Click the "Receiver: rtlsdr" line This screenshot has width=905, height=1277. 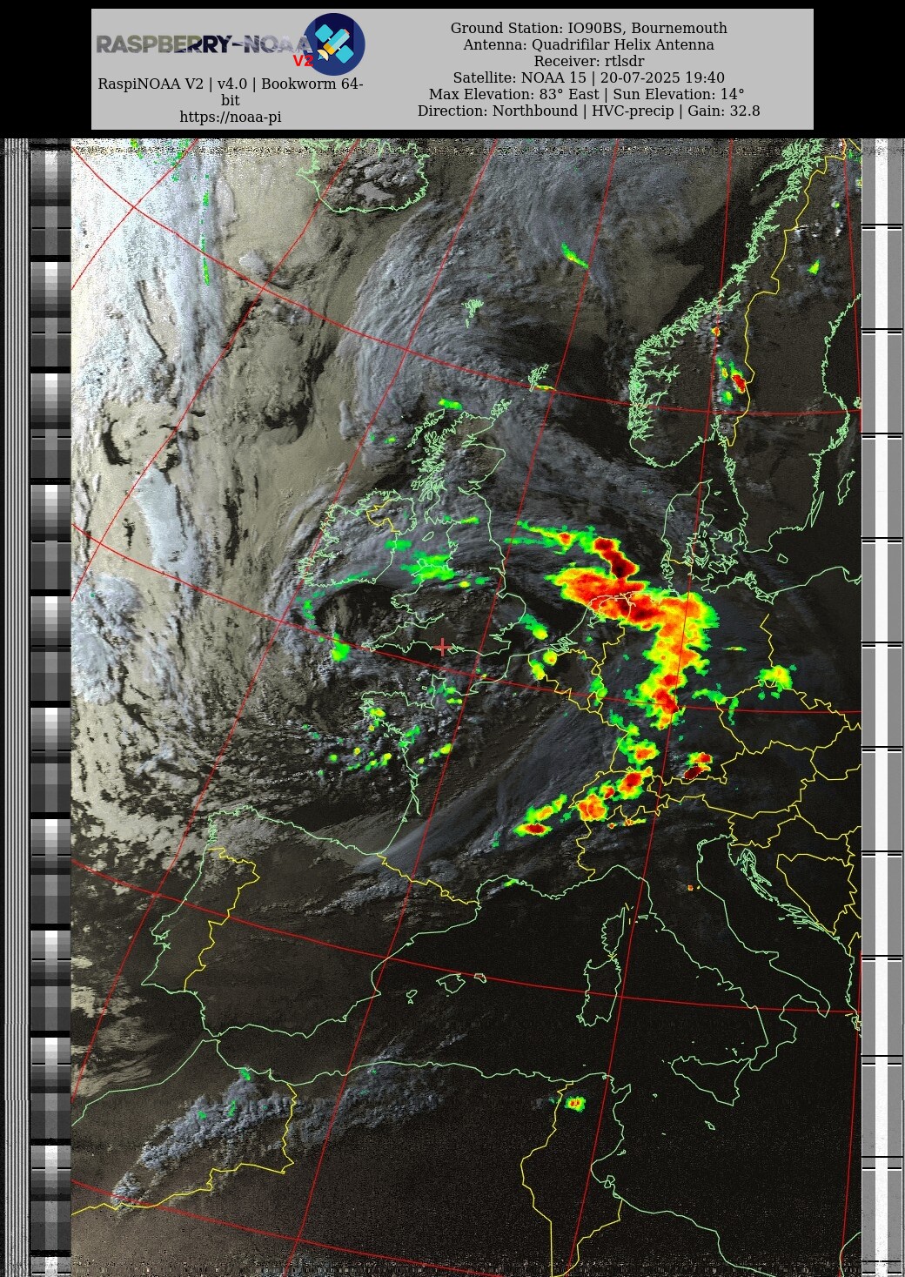point(589,61)
